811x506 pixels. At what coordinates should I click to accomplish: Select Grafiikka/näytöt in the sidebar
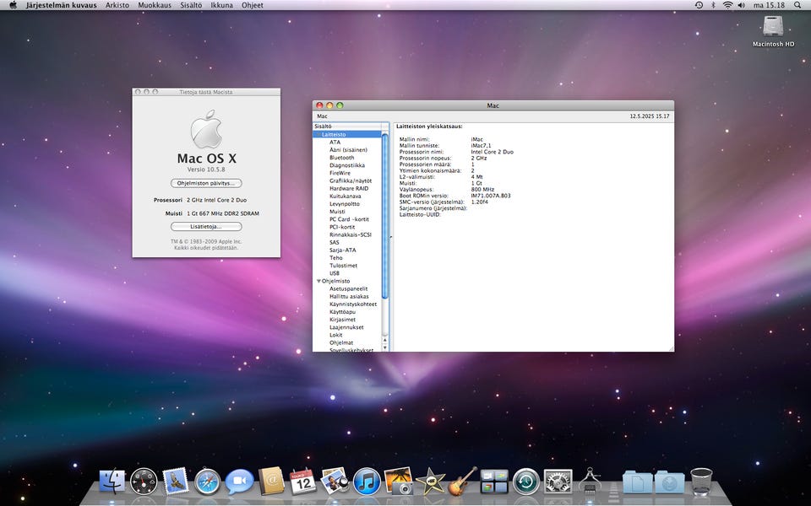click(x=350, y=180)
